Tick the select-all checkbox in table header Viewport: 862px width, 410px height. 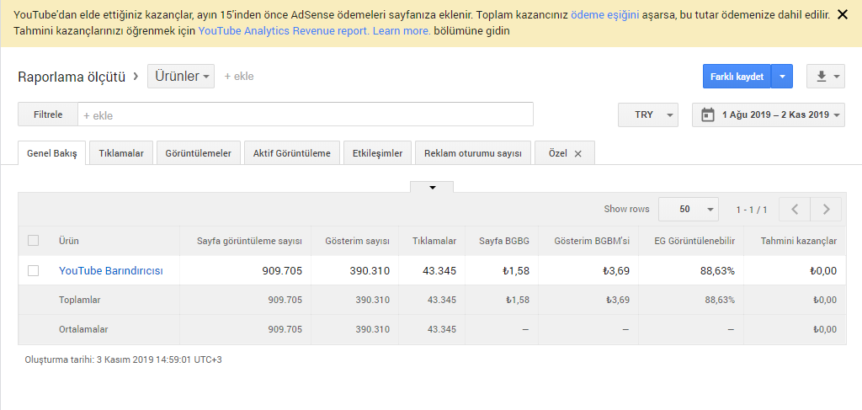pos(33,240)
